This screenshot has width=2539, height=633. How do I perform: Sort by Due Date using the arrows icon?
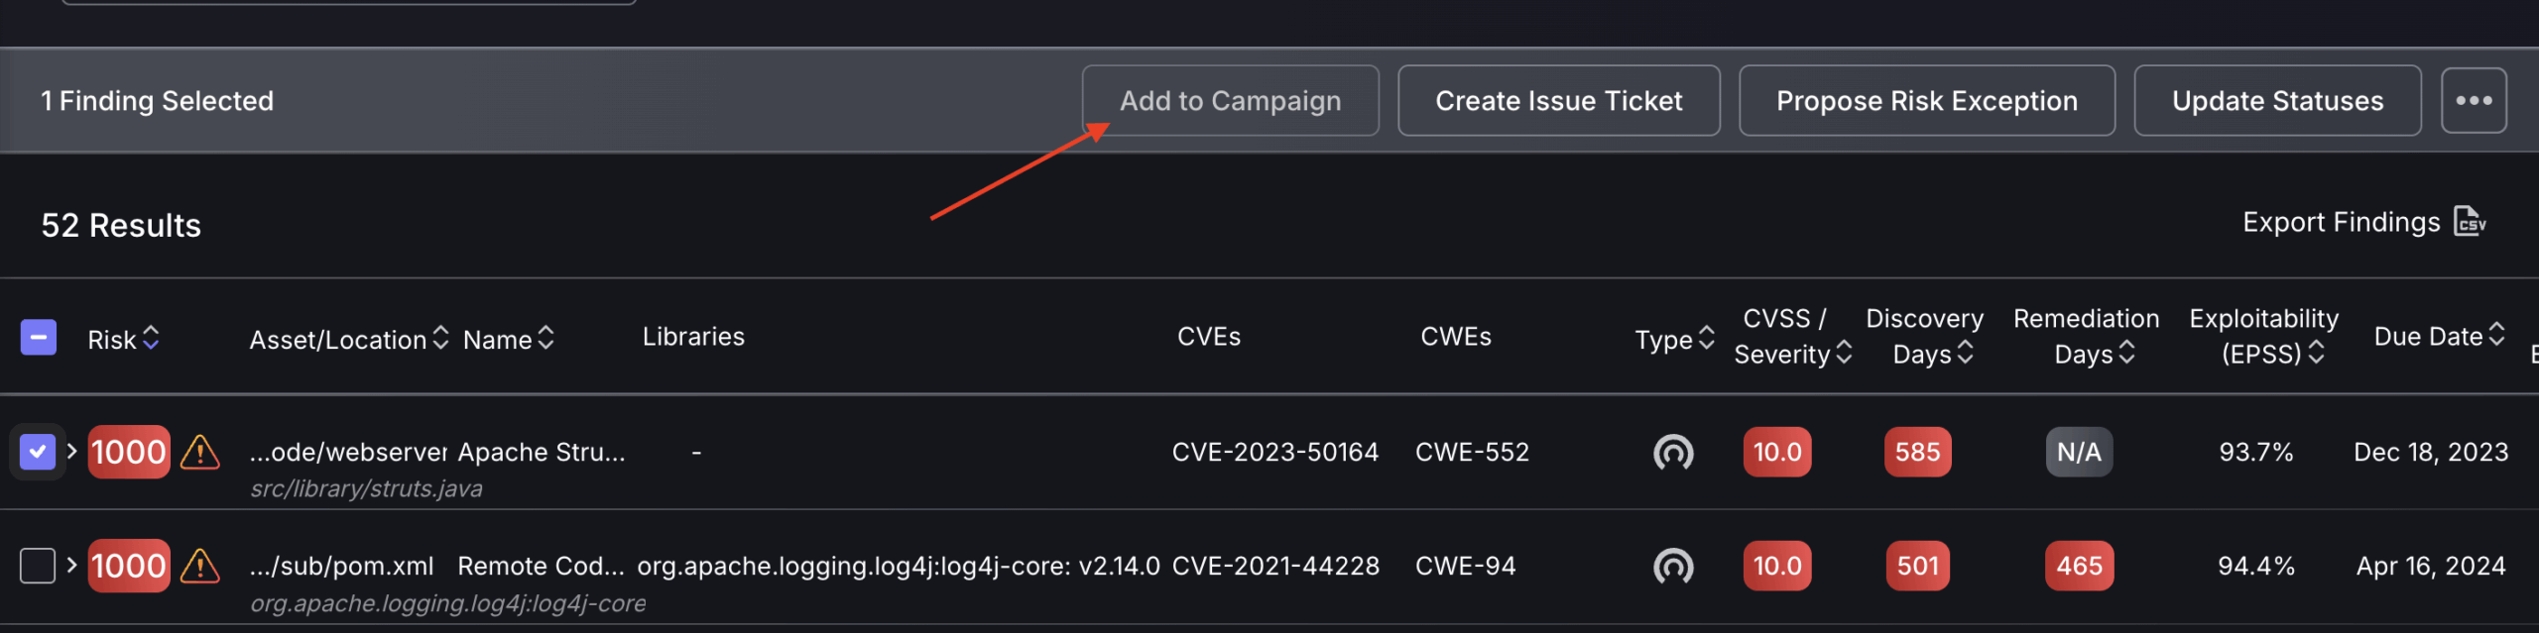point(2496,336)
